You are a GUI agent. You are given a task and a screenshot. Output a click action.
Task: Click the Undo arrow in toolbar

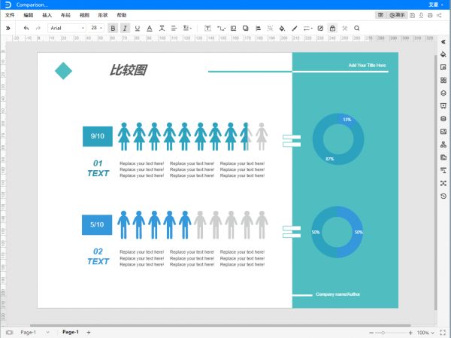click(x=26, y=28)
